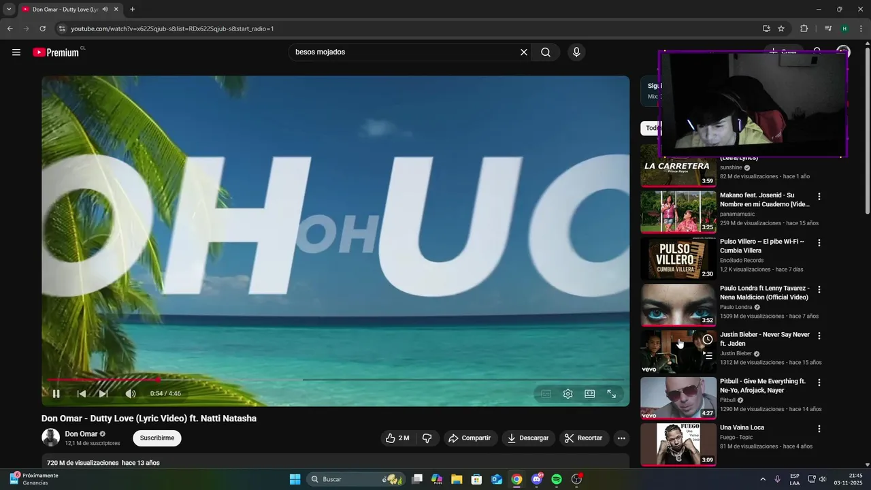Bookmark this page with star icon
This screenshot has height=490, width=871.
point(781,29)
